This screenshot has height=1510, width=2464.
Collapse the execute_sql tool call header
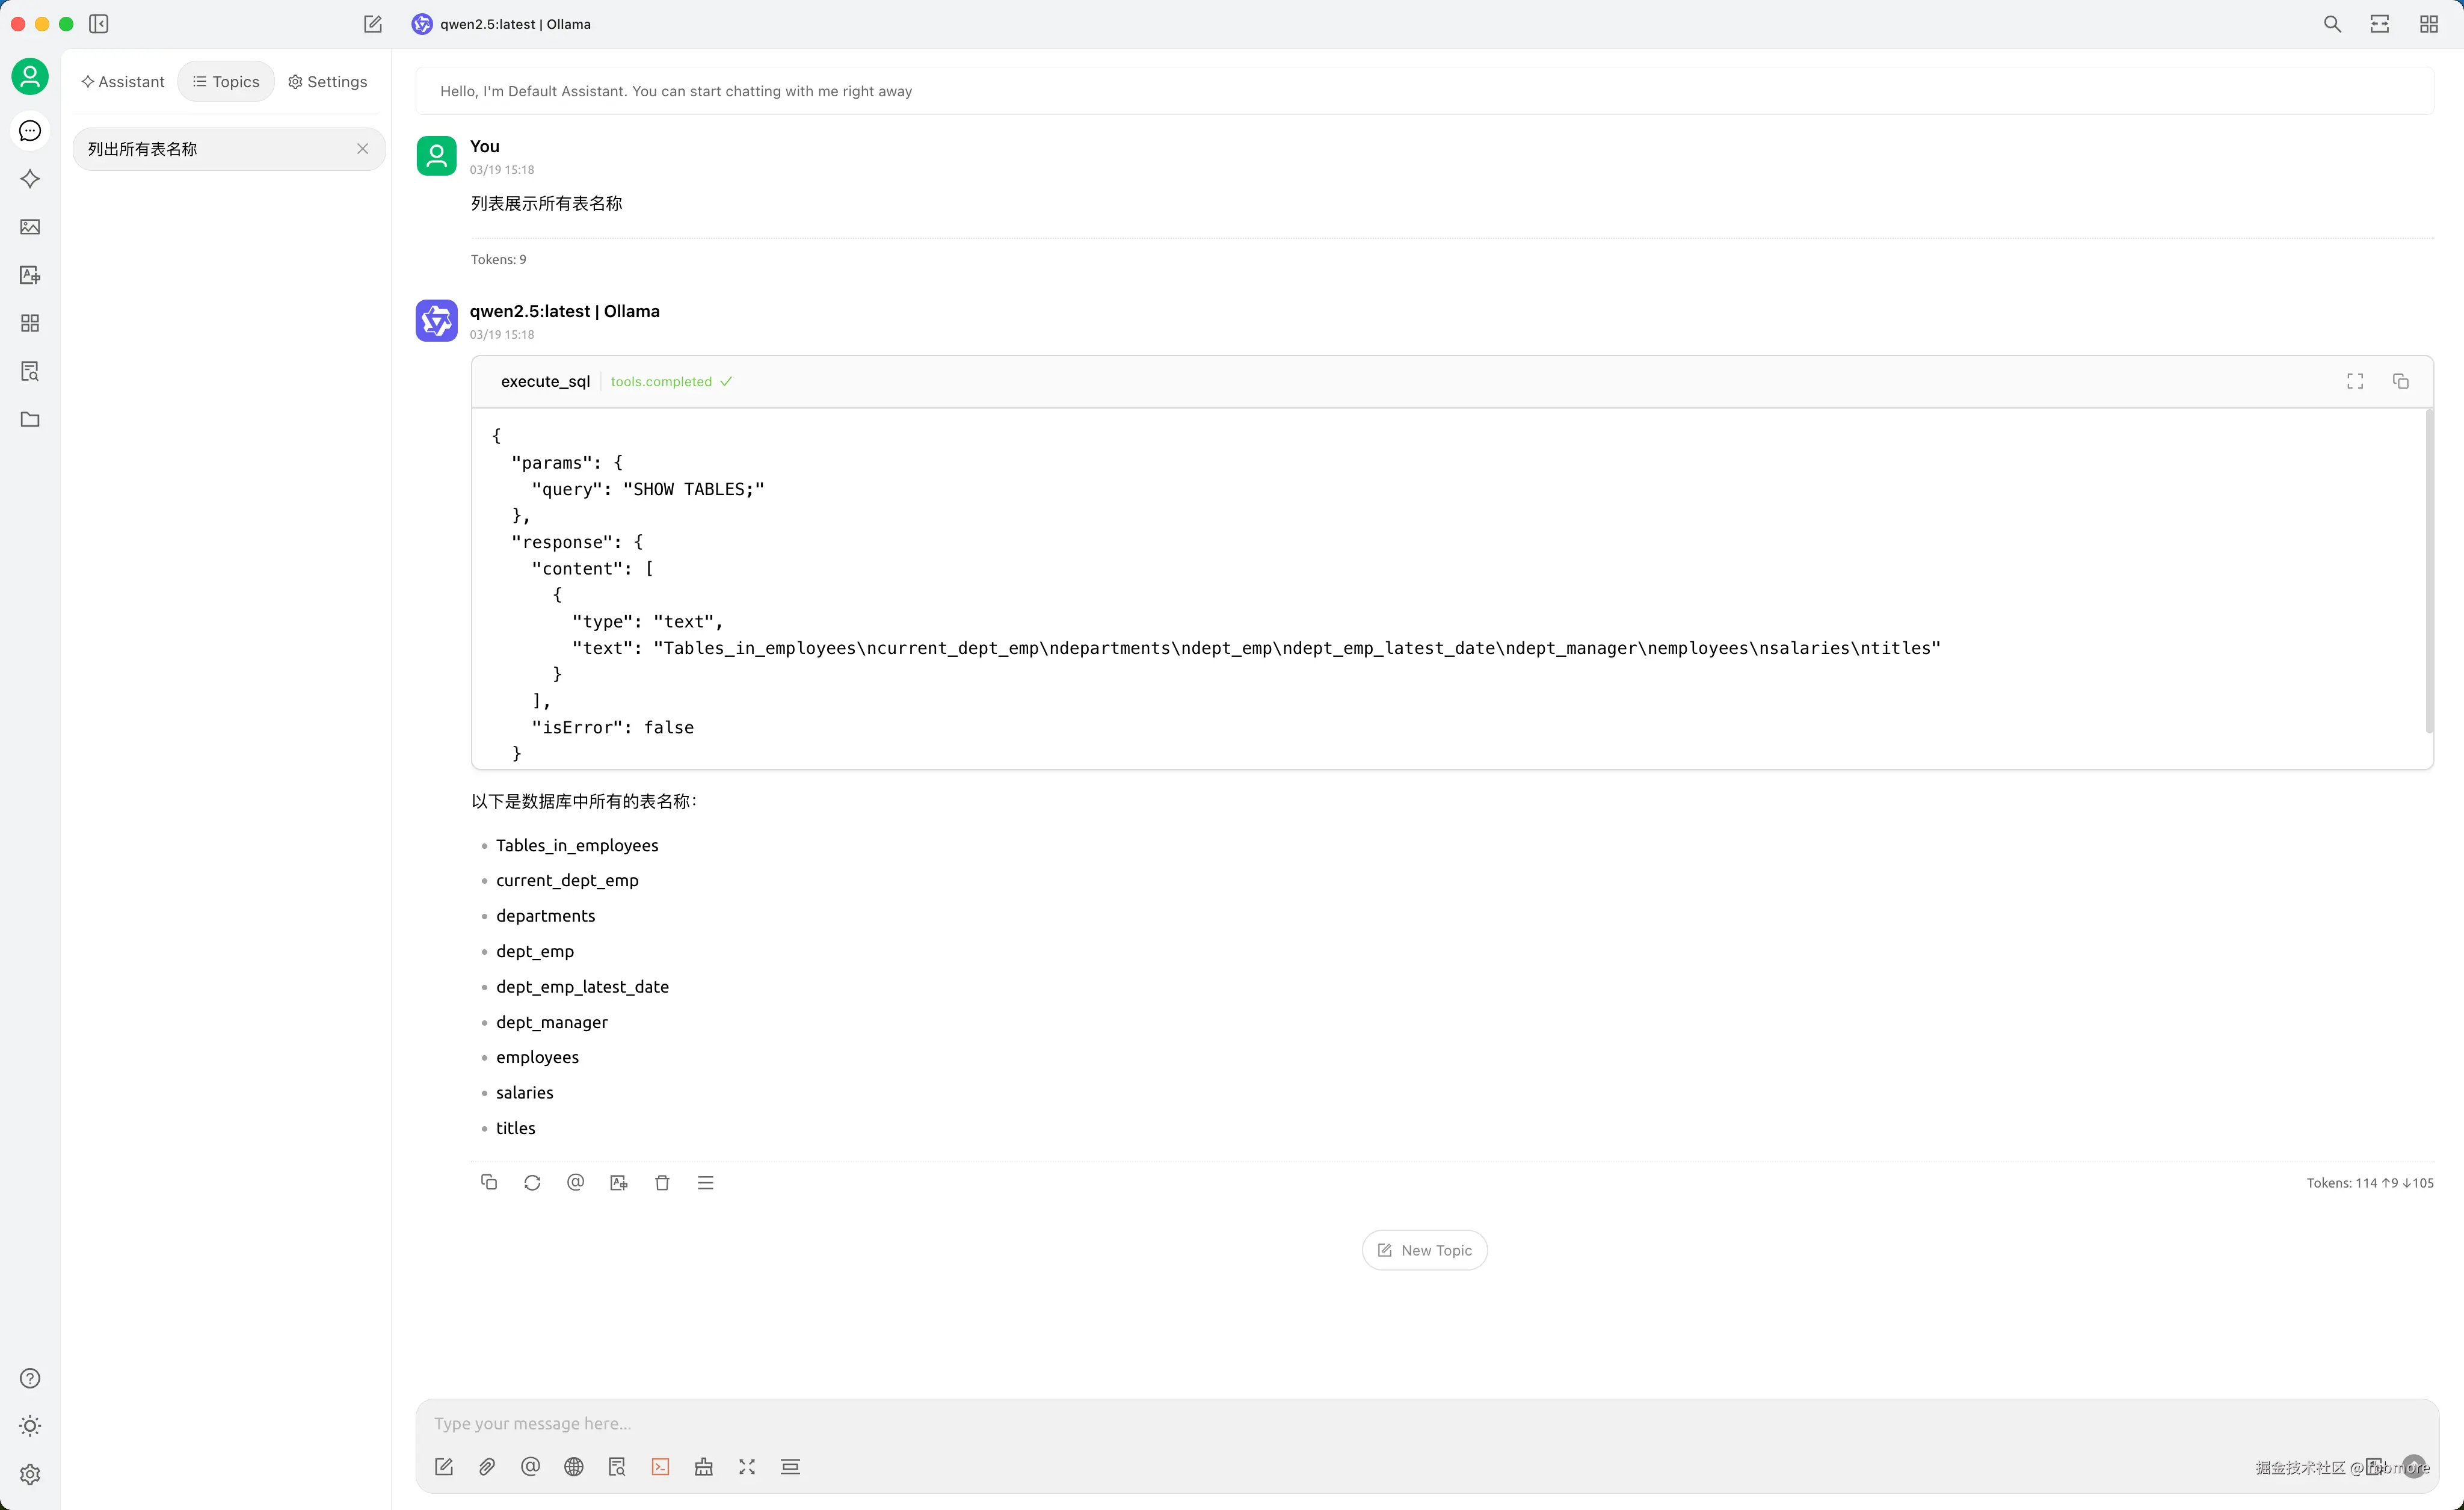[545, 381]
